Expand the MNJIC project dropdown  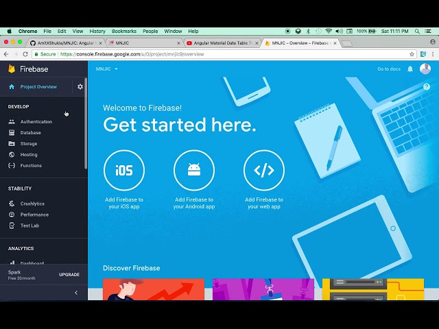(x=107, y=69)
